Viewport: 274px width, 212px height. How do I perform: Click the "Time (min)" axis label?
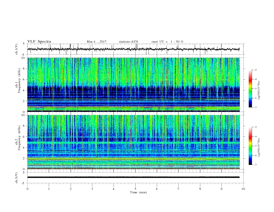[138, 192]
